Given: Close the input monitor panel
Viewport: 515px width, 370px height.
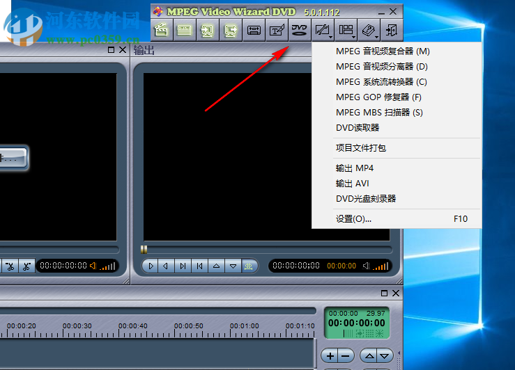Looking at the screenshot, I should 123,50.
